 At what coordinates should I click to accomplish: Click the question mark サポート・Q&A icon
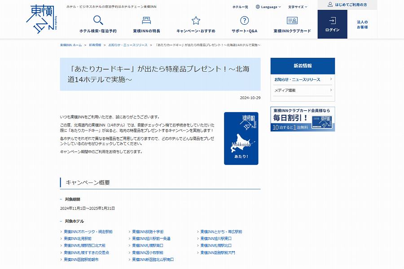[x=244, y=20]
